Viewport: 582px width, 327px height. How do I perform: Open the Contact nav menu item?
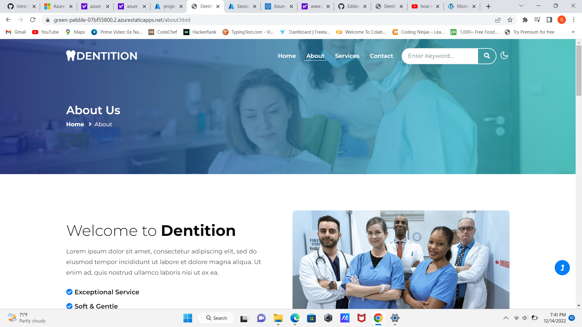pos(381,56)
